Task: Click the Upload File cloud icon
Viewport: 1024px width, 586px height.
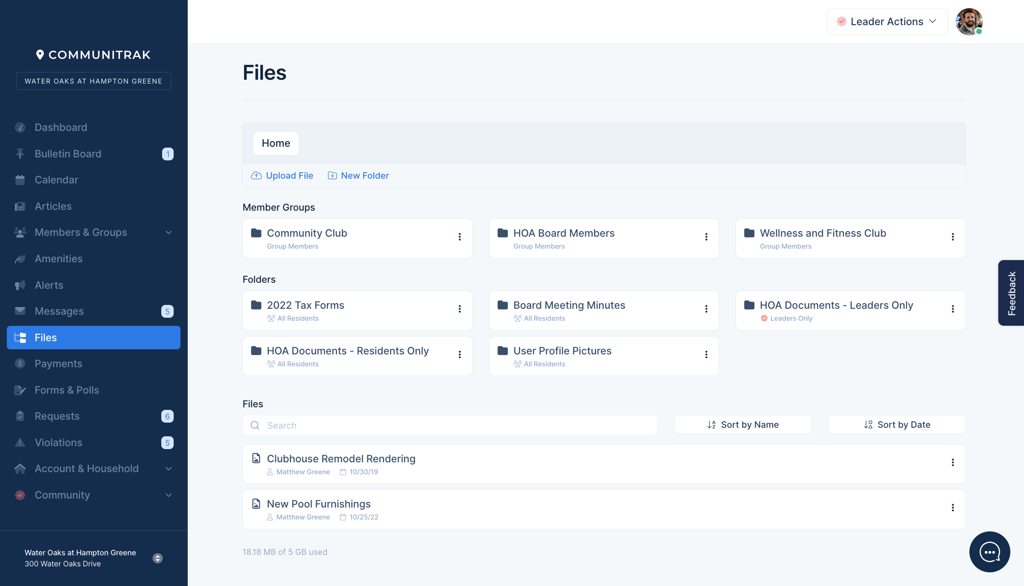Action: 256,176
